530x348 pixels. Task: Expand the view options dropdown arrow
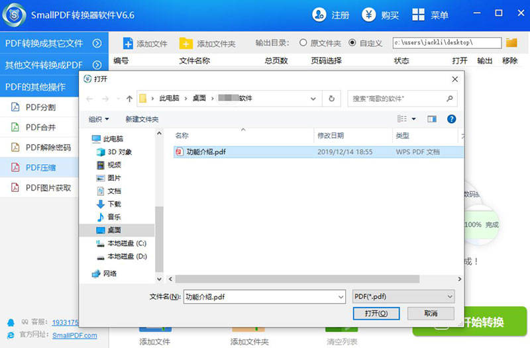tap(413, 119)
